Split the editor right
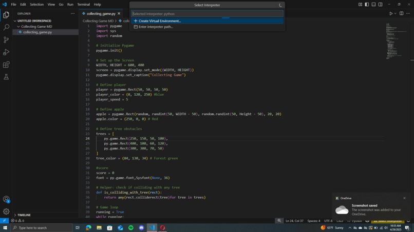 pyautogui.click(x=401, y=13)
